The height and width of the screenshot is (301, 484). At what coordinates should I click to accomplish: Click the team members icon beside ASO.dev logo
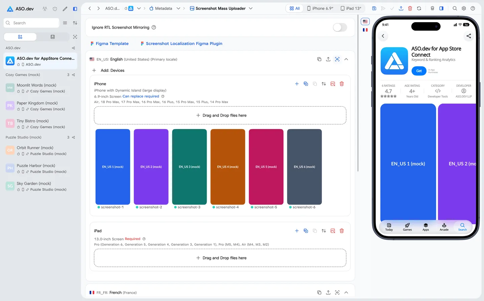pos(45,9)
